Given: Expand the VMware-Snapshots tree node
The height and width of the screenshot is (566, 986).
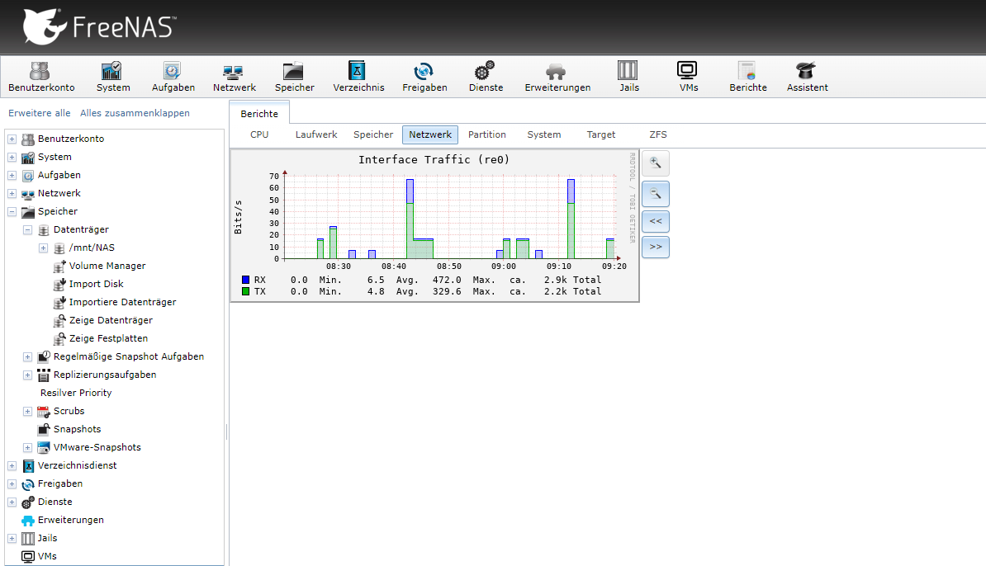Looking at the screenshot, I should click(28, 448).
